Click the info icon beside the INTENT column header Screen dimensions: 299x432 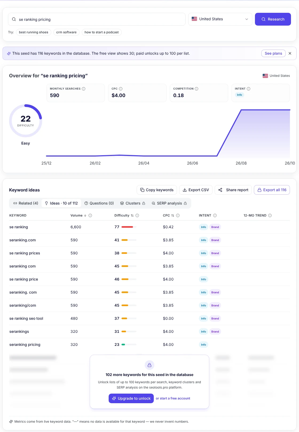coord(215,215)
